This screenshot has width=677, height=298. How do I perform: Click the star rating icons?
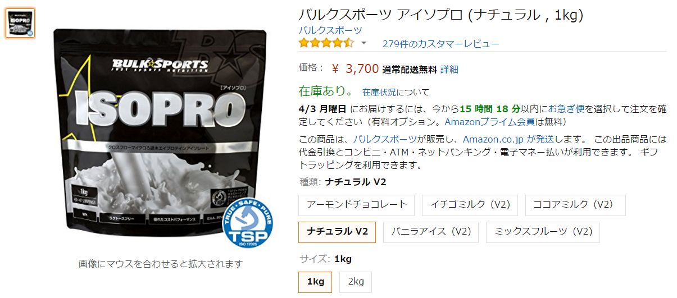tap(326, 43)
